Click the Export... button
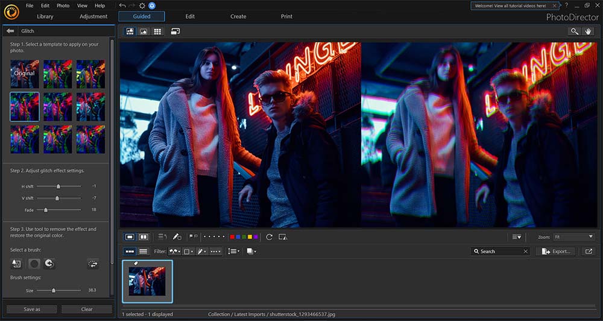The width and height of the screenshot is (603, 321). pyautogui.click(x=556, y=252)
